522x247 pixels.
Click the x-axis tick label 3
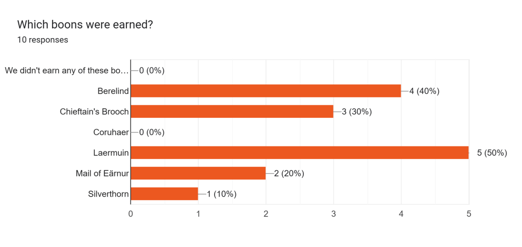pyautogui.click(x=333, y=214)
